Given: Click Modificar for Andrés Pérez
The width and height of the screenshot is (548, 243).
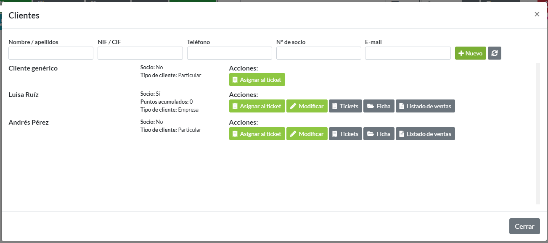Looking at the screenshot, I should coord(307,134).
